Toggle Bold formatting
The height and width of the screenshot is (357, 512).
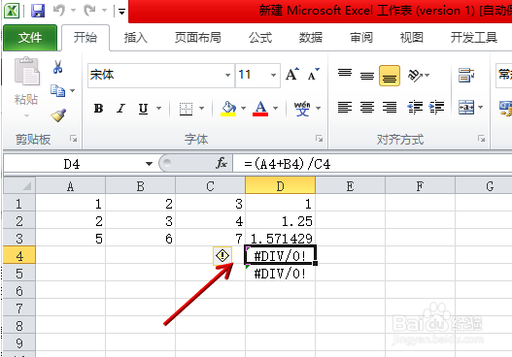98,109
